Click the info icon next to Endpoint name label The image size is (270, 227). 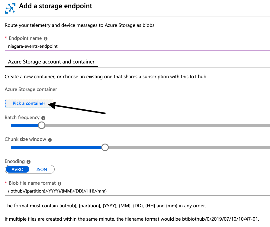45,38
